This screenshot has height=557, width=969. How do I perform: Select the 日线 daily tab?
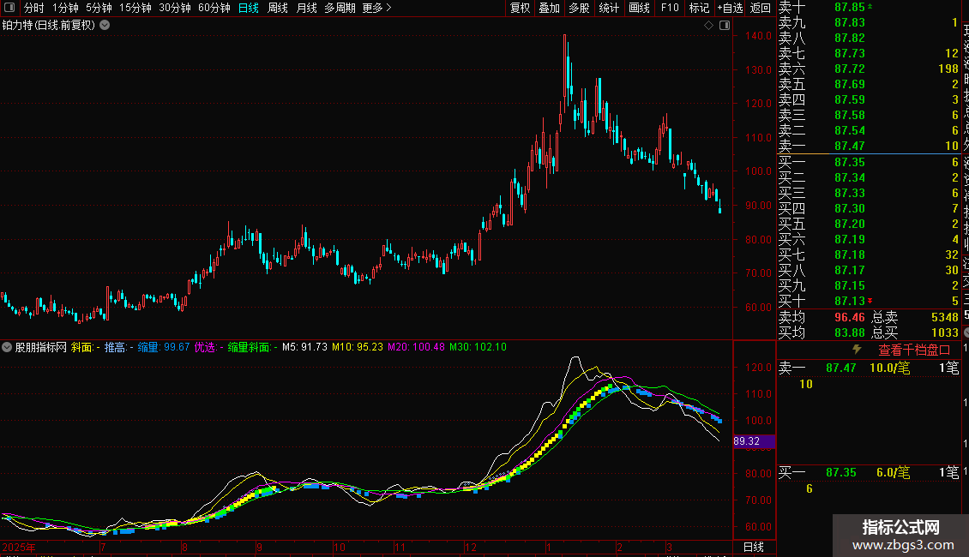point(249,8)
